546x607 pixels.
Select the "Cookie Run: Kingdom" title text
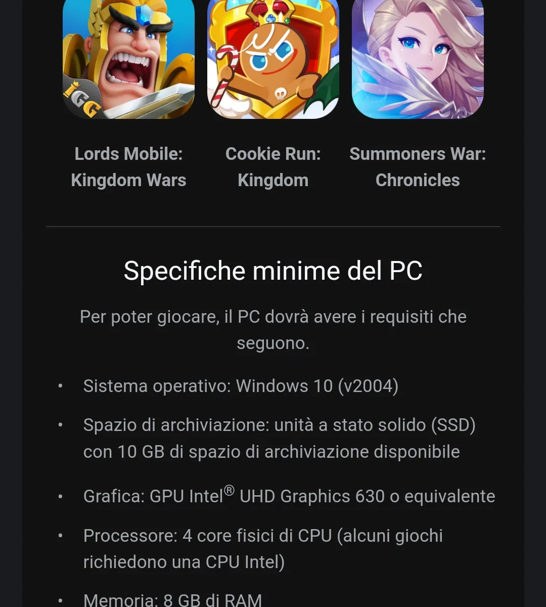pyautogui.click(x=273, y=167)
